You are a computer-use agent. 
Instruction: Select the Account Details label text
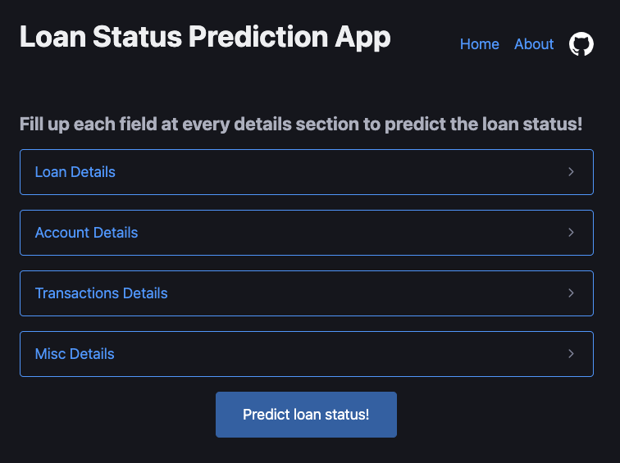(x=86, y=233)
